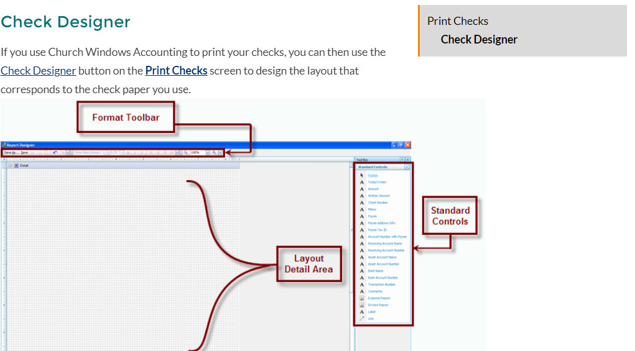
Task: Choose the Receiving Account Name control
Action: click(x=385, y=244)
